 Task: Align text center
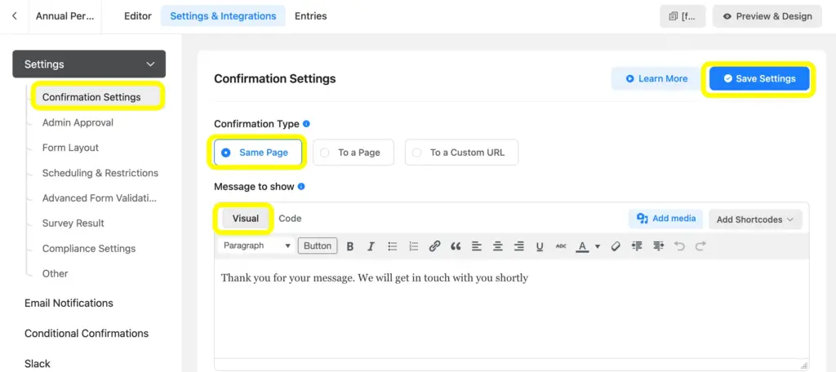pos(497,246)
